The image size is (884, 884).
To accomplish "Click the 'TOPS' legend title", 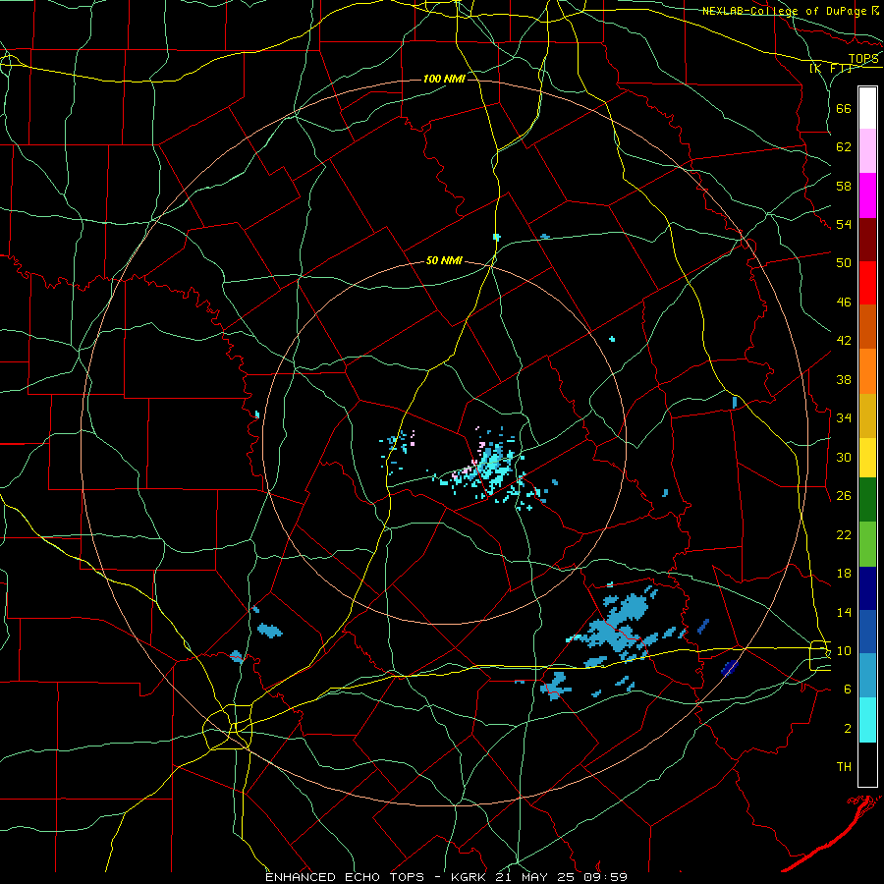I will [863, 59].
